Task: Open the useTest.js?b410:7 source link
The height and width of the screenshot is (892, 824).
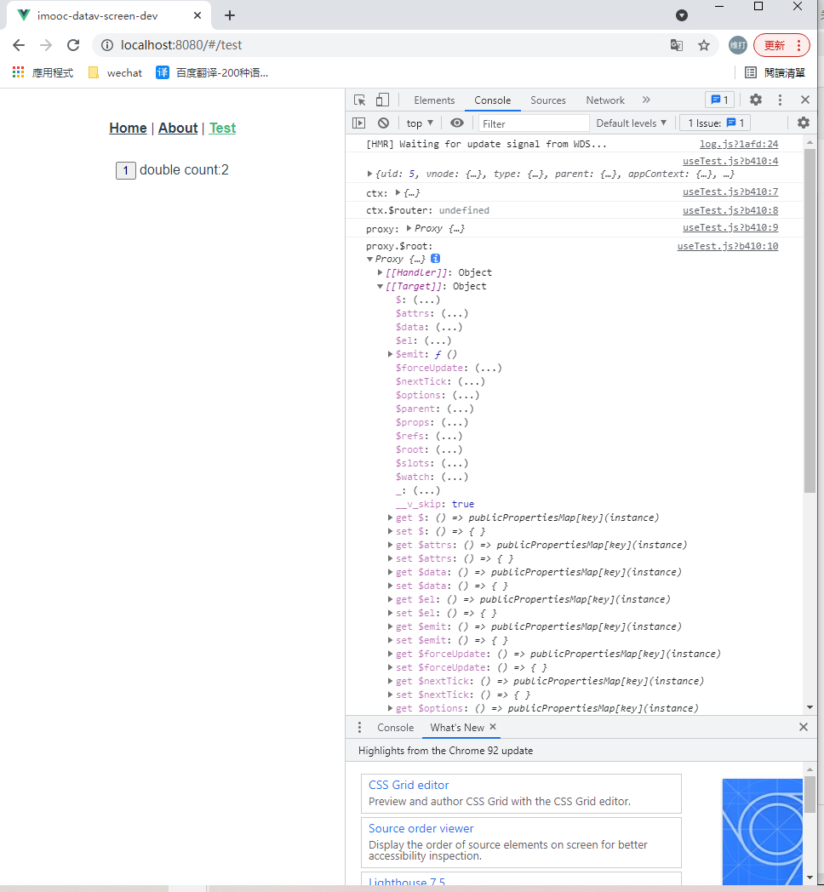Action: 730,192
